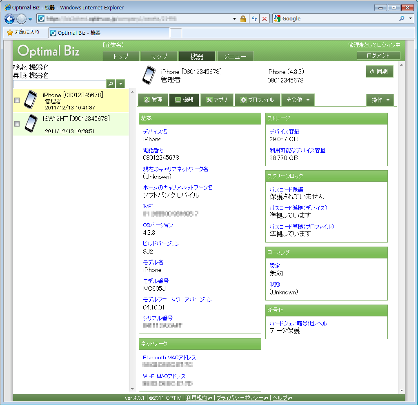Screen dimensions: 418x405
Task: Expand the 操作 dropdown button
Action: click(x=380, y=100)
